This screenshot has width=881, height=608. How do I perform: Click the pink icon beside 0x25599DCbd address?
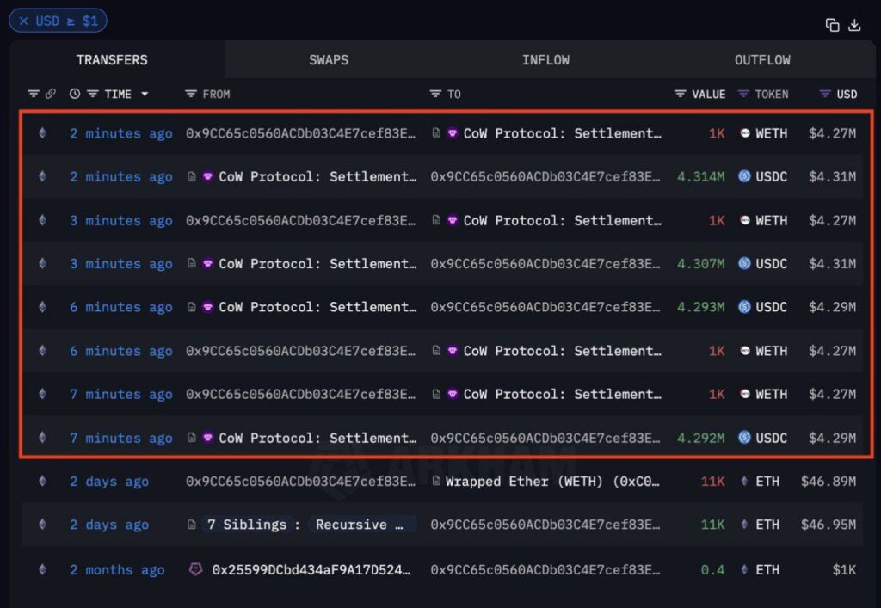tap(195, 569)
